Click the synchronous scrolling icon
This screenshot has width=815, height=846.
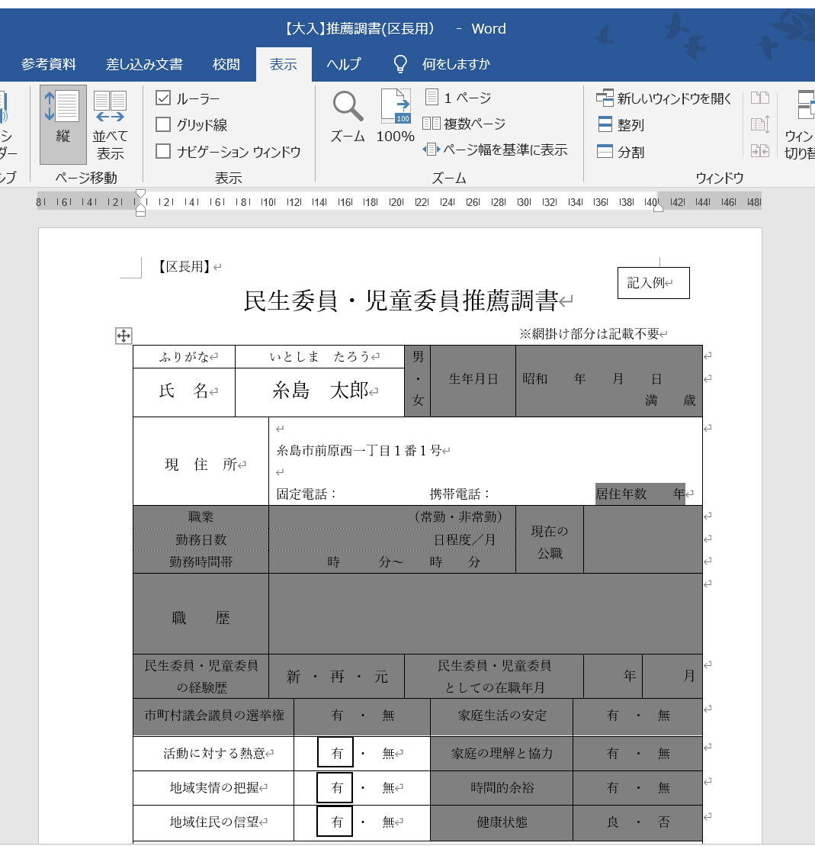coord(760,124)
